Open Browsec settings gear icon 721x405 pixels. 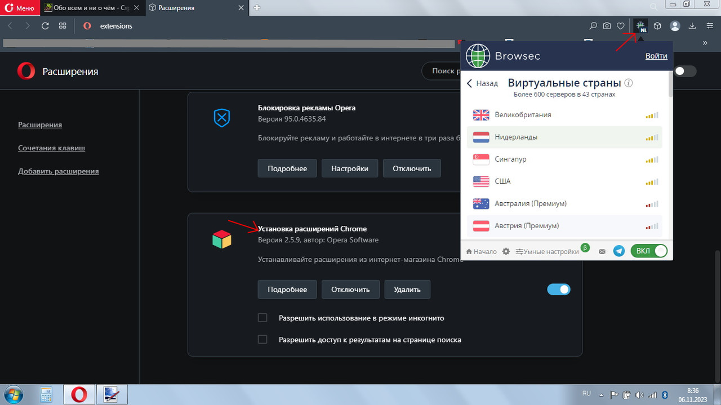[x=506, y=251]
